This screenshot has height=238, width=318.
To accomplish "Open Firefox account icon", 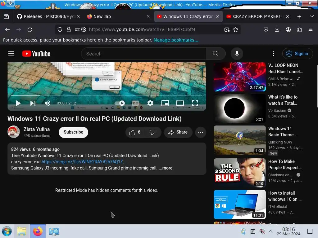I will coord(288,30).
